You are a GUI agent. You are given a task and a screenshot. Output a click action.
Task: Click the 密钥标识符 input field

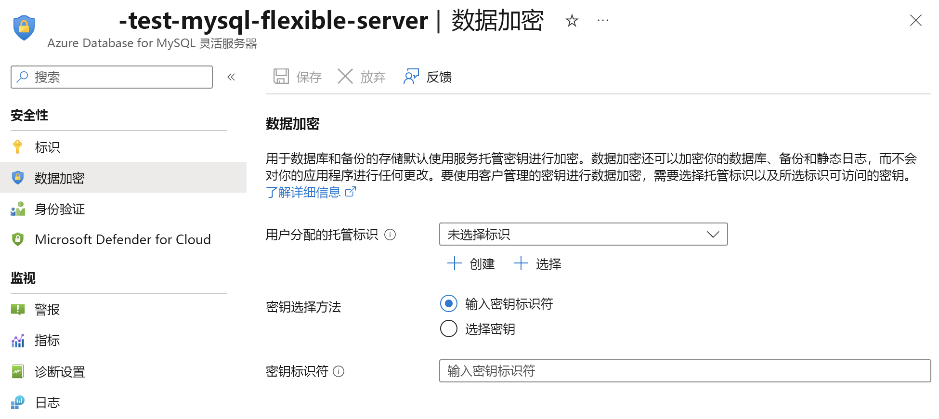[684, 371]
